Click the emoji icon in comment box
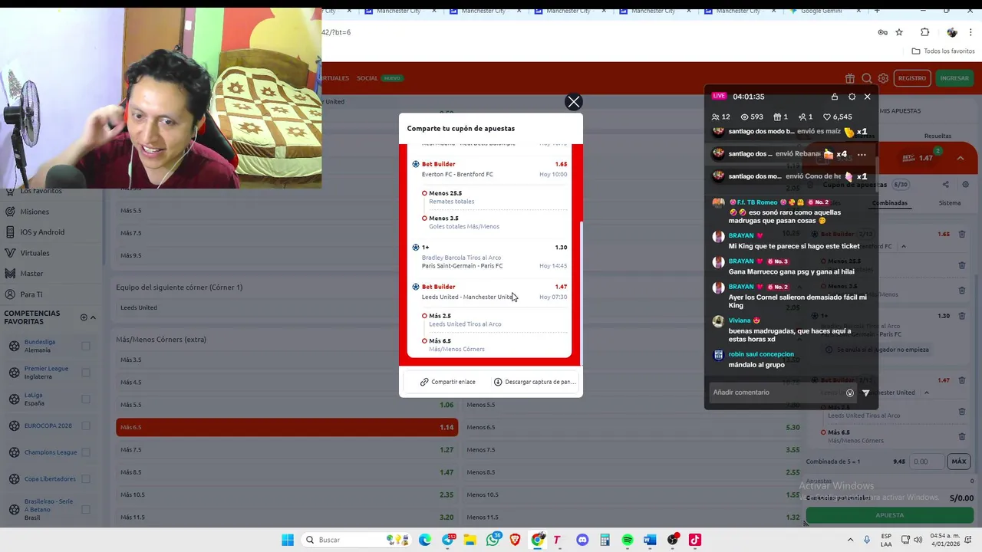Image resolution: width=982 pixels, height=552 pixels. click(x=849, y=393)
